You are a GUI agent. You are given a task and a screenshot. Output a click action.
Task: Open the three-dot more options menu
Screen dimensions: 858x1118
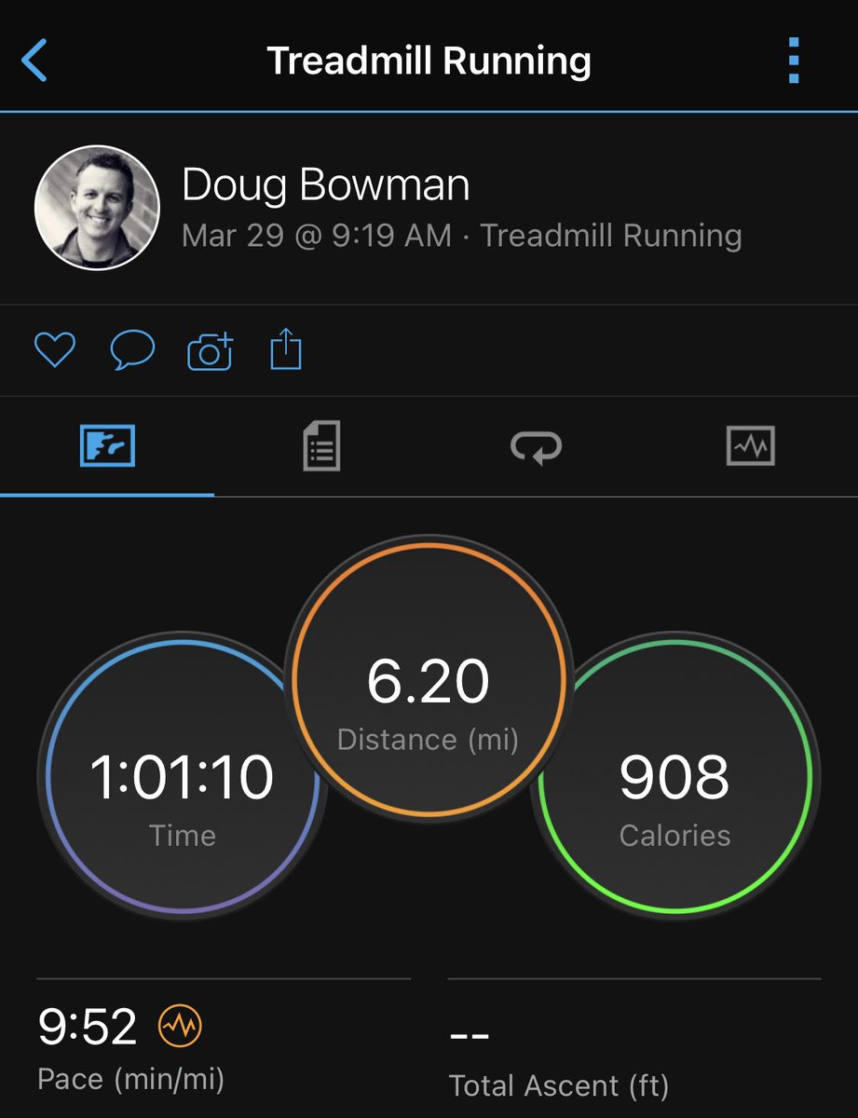tap(794, 61)
